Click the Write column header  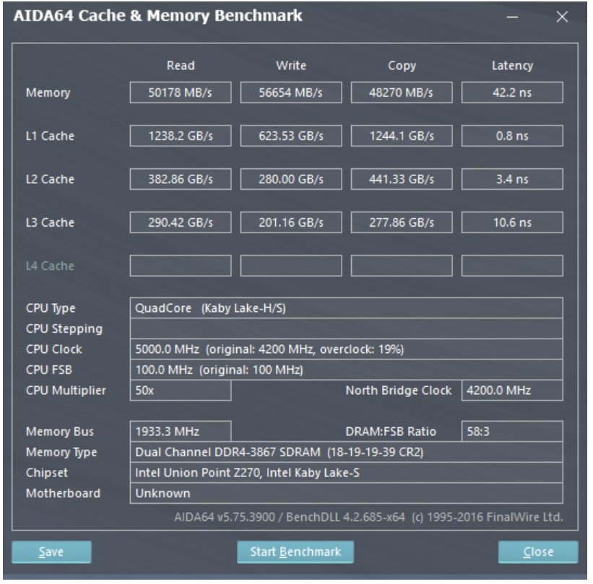coord(291,66)
